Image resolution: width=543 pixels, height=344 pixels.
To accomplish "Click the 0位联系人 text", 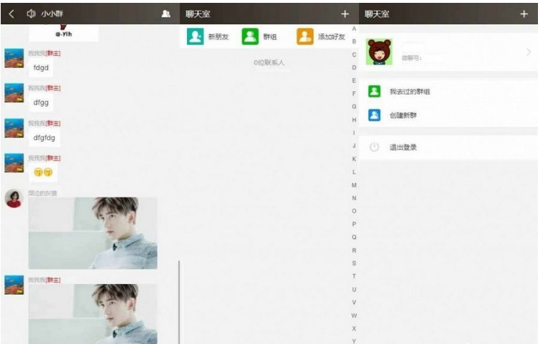I will click(269, 62).
